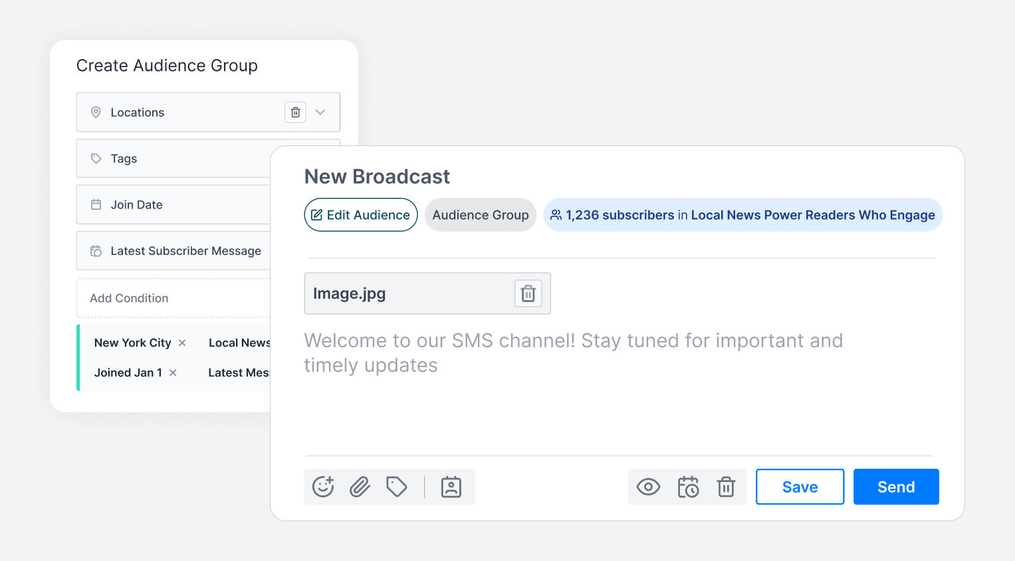Screen dimensions: 1015x561
Task: Expand the Join Date condition
Action: 173,204
